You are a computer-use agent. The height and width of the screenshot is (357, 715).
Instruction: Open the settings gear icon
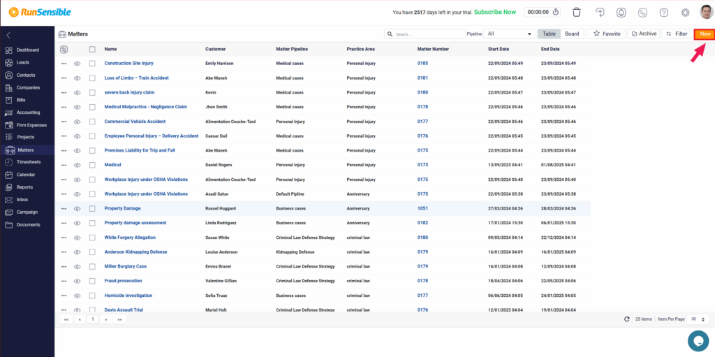[685, 13]
